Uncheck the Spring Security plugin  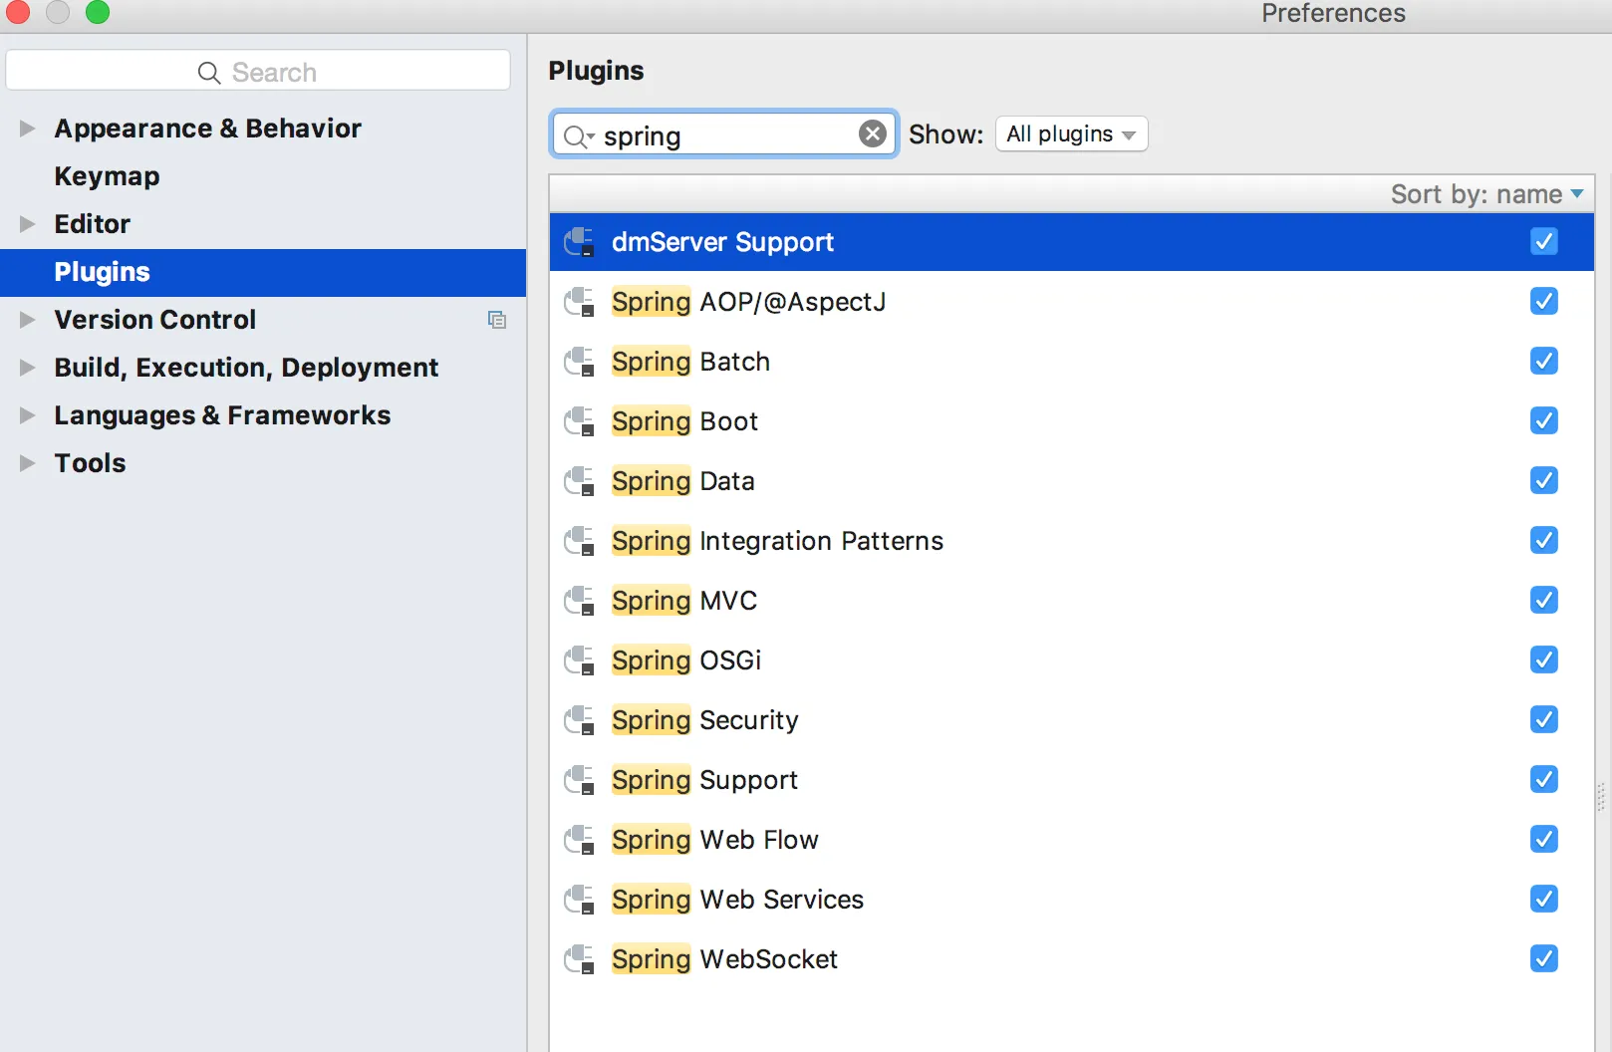1544,719
